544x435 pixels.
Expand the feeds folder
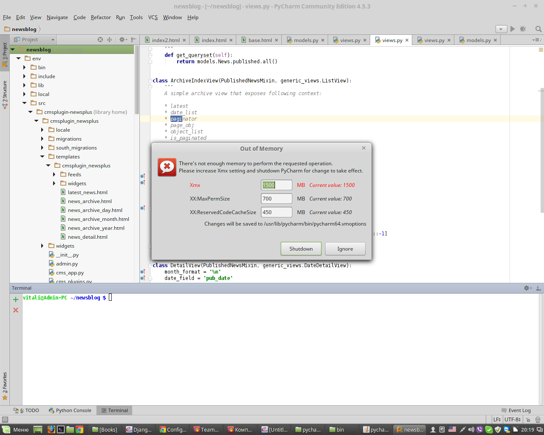(54, 175)
